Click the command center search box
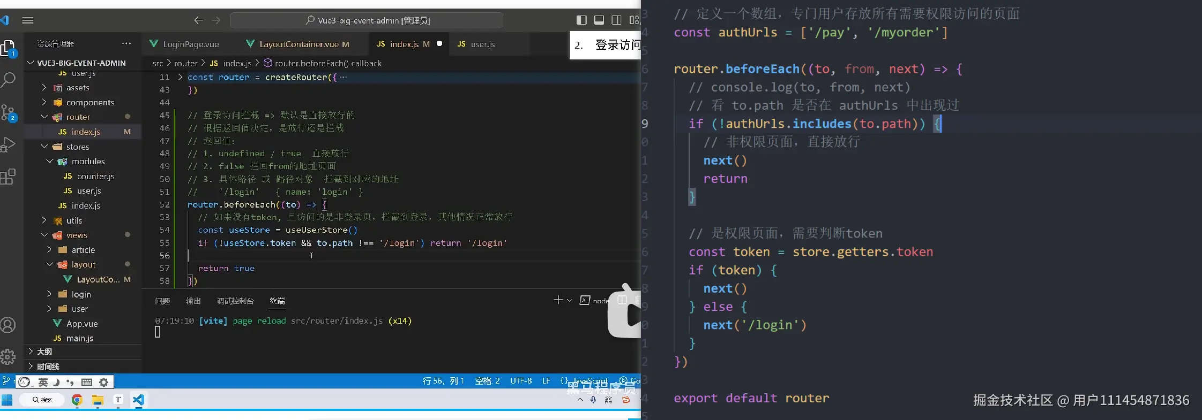The height and width of the screenshot is (420, 1202). click(367, 20)
